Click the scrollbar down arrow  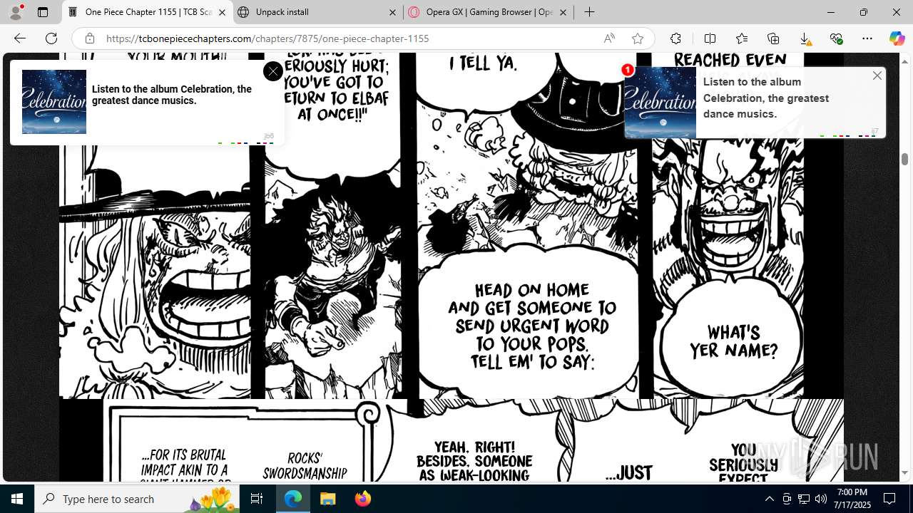[904, 472]
